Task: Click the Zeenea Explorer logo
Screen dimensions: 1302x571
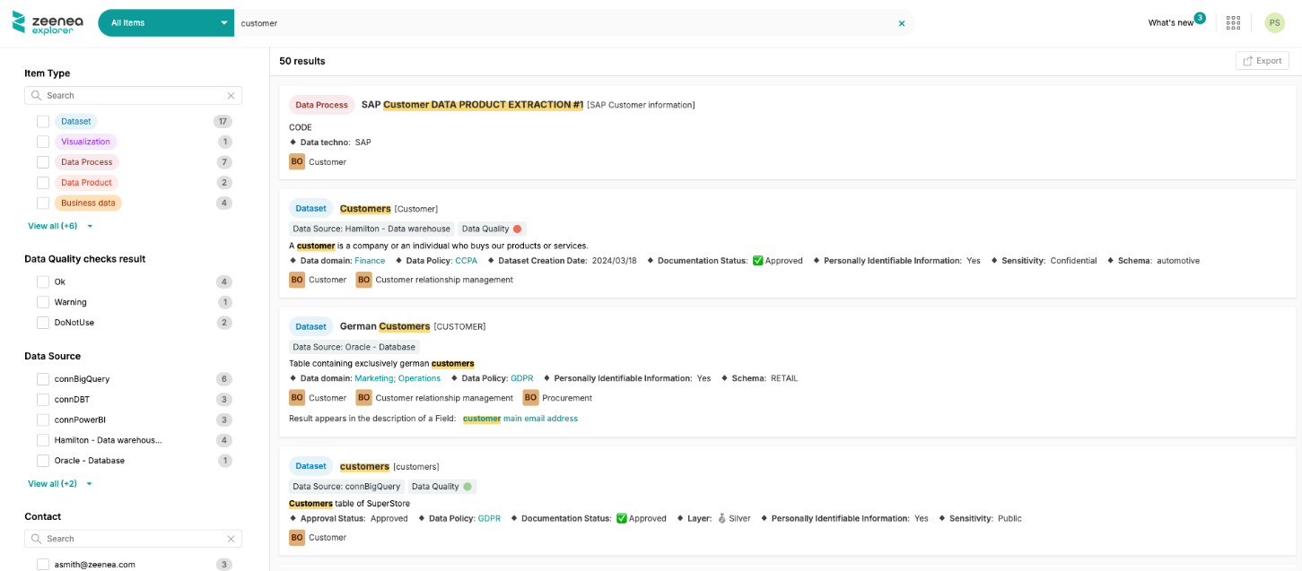Action: 46,22
